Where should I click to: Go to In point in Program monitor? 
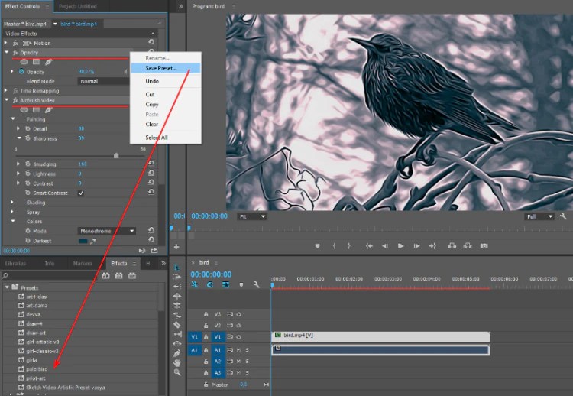[369, 246]
